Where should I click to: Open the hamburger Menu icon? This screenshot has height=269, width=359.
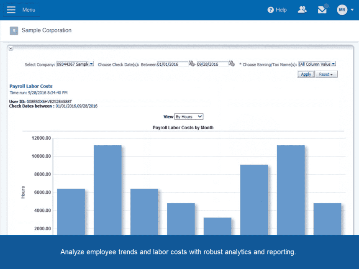[x=11, y=10]
